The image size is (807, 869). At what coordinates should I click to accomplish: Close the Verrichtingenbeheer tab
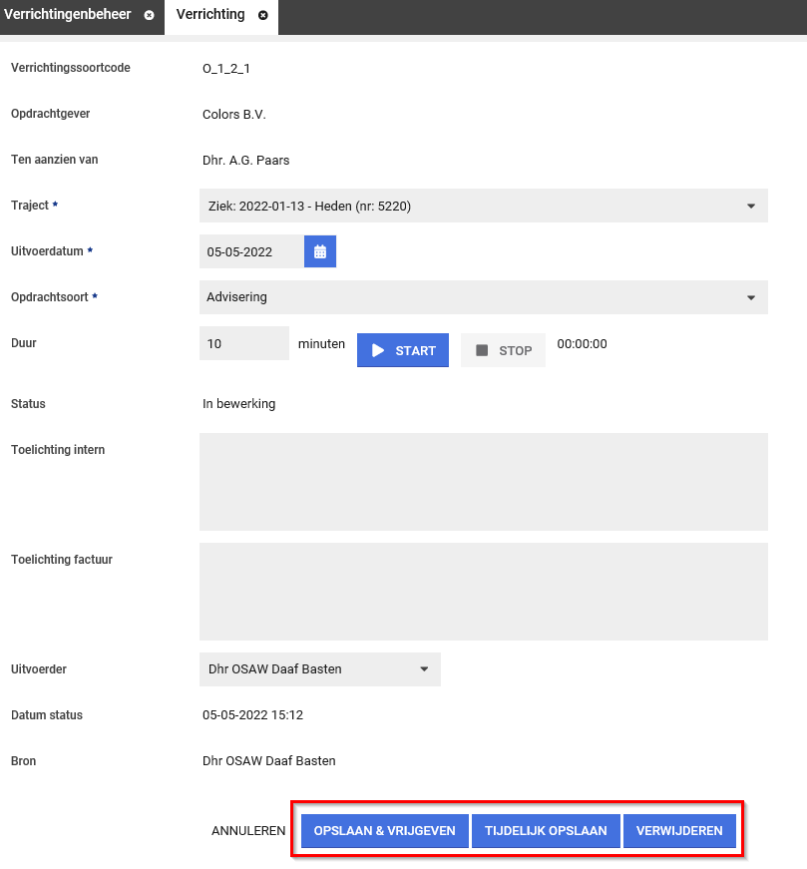point(149,16)
